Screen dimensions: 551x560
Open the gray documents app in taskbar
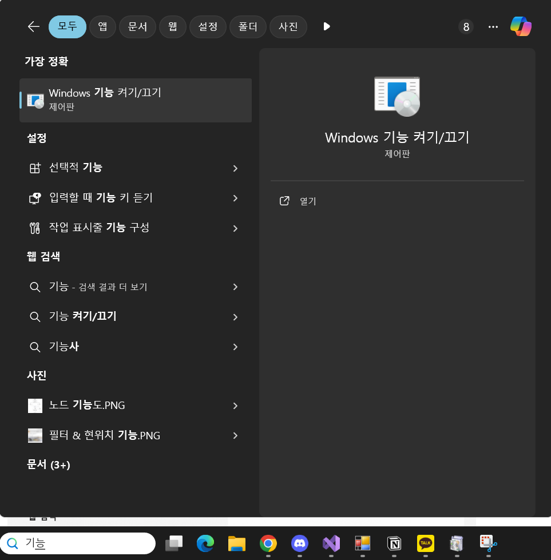point(457,543)
